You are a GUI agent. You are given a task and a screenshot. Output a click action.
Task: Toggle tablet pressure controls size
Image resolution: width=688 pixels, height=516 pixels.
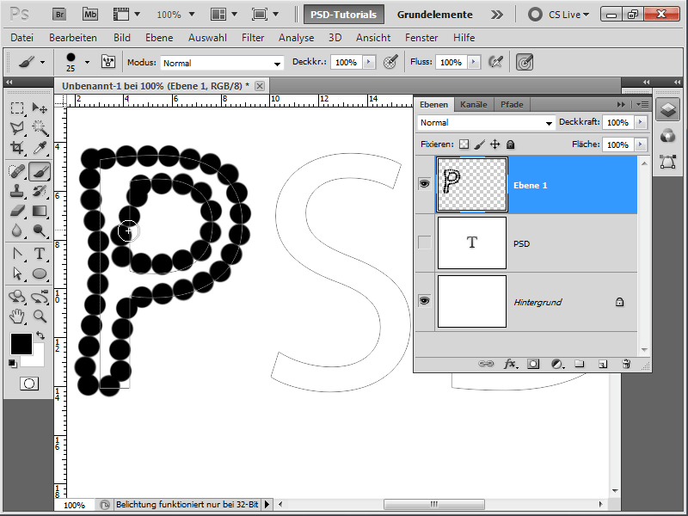coord(525,62)
